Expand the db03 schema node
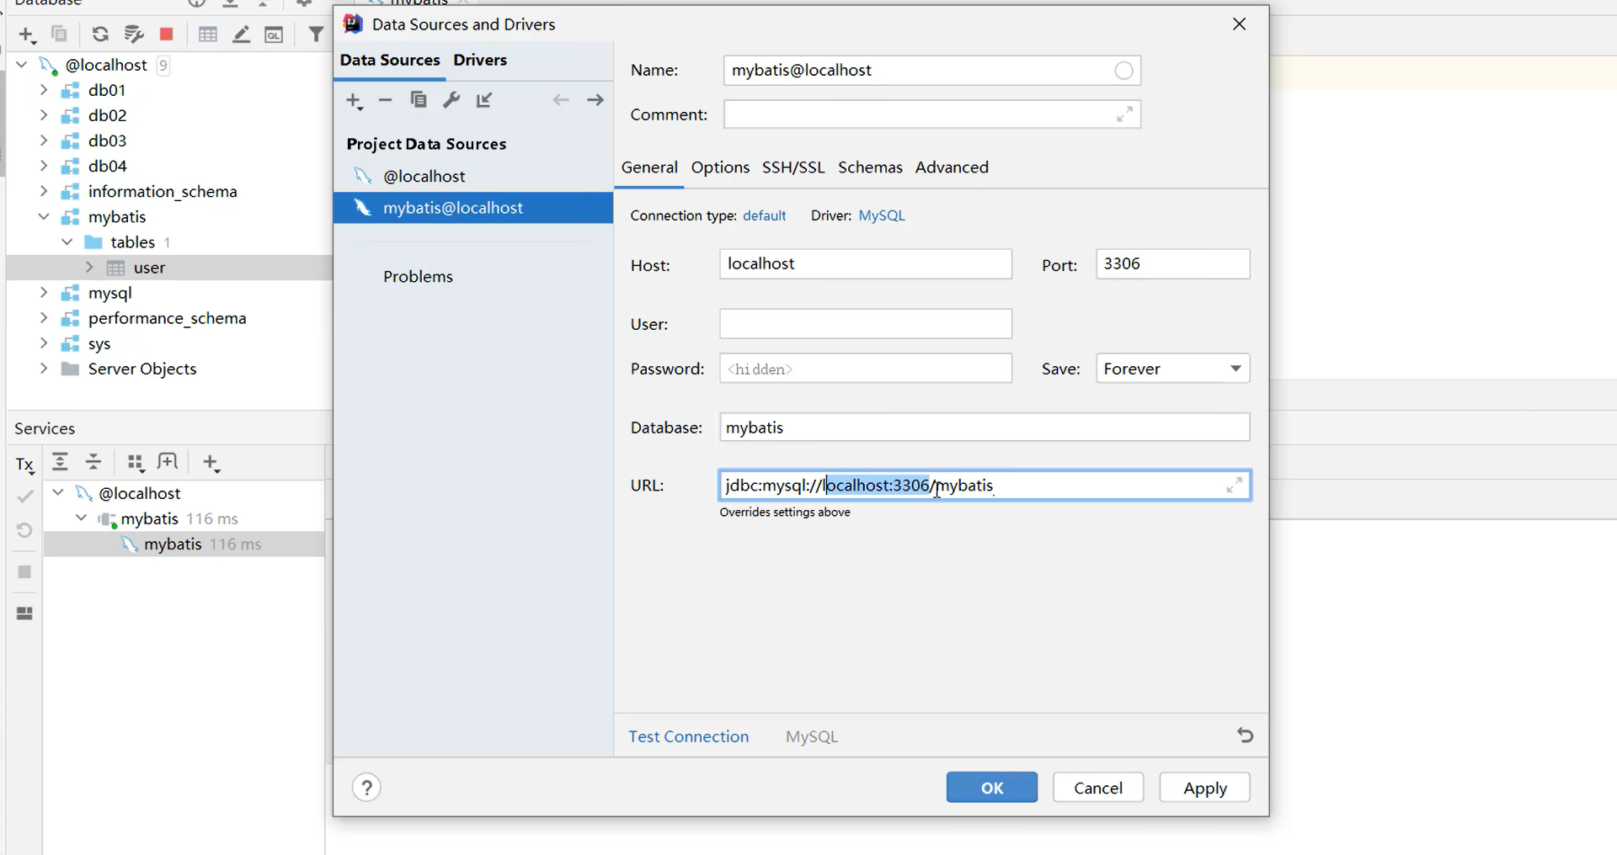The width and height of the screenshot is (1617, 855). [44, 140]
